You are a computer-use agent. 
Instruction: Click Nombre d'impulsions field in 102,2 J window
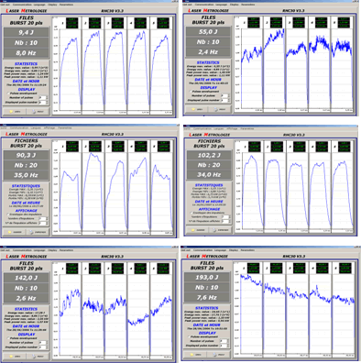click(225, 216)
